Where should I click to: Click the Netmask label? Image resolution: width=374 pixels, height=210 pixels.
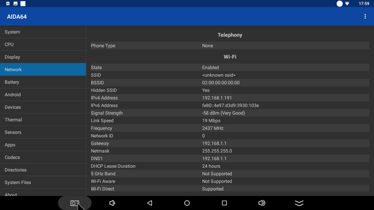pos(100,151)
